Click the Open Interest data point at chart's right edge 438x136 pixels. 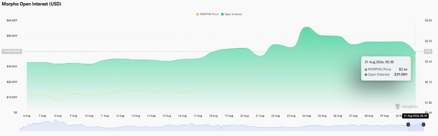point(415,52)
